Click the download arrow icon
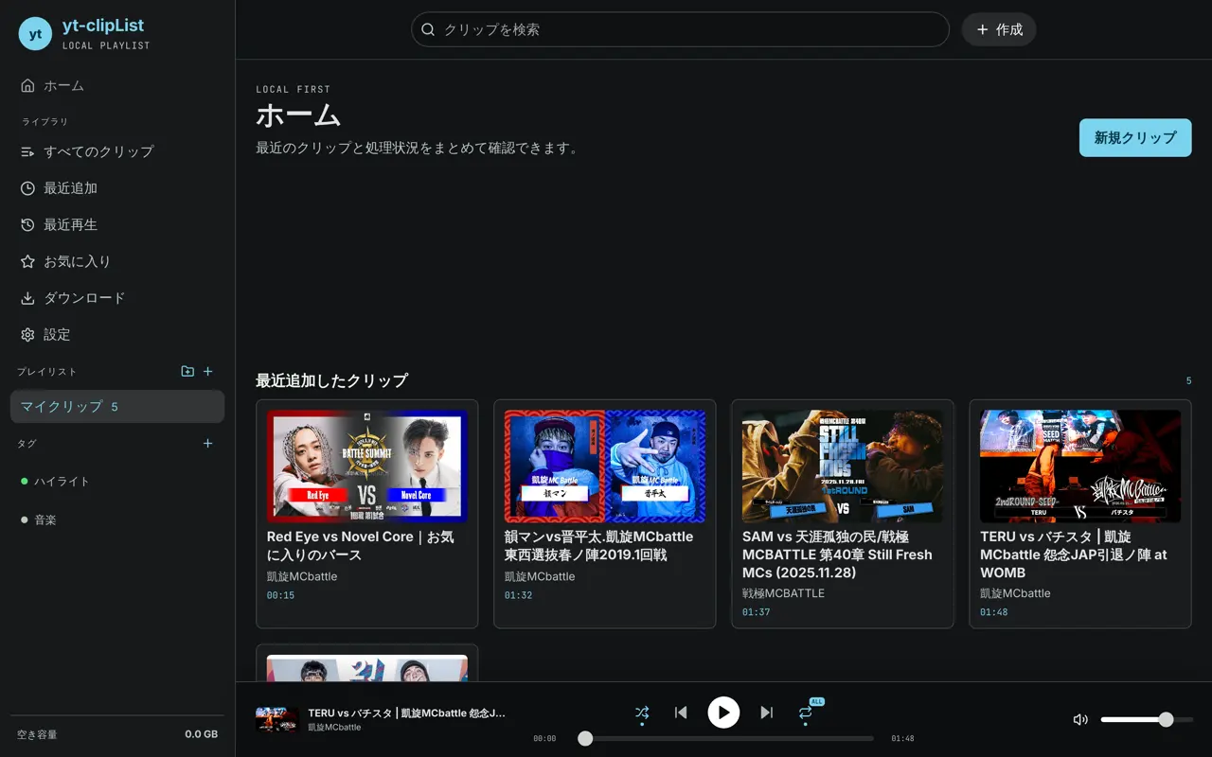Screen dimensions: 1212x757 coord(27,298)
